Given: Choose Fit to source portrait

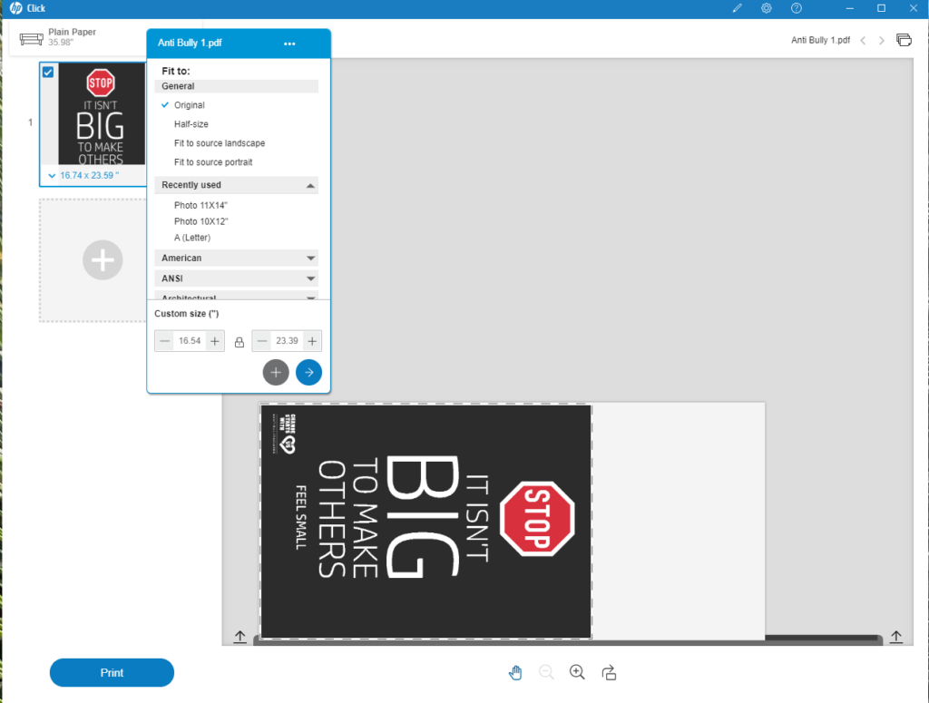Looking at the screenshot, I should coord(212,162).
